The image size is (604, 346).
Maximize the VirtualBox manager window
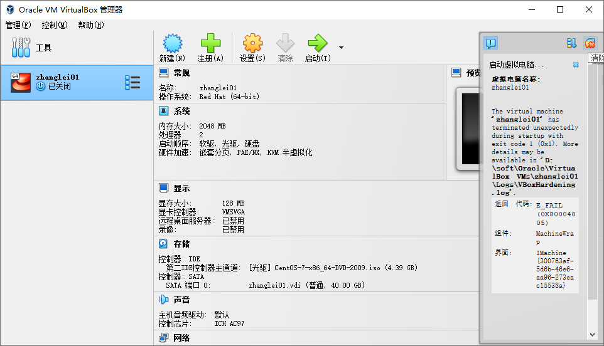coord(560,9)
